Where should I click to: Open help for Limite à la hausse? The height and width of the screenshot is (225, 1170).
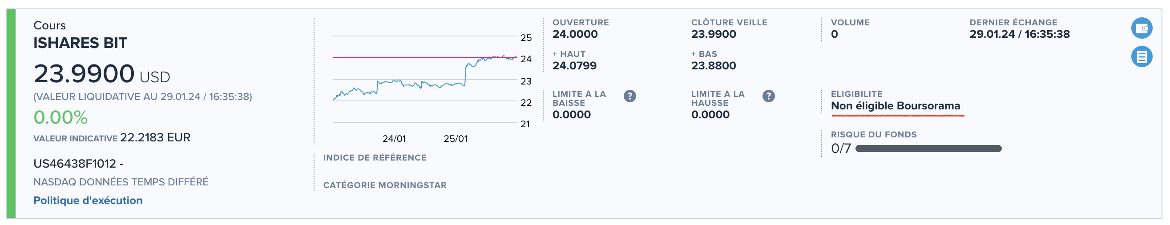(x=768, y=96)
